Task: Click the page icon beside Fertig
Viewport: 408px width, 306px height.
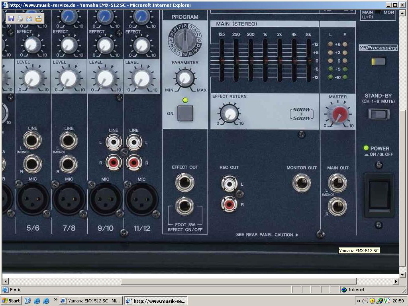Action: coord(5,290)
